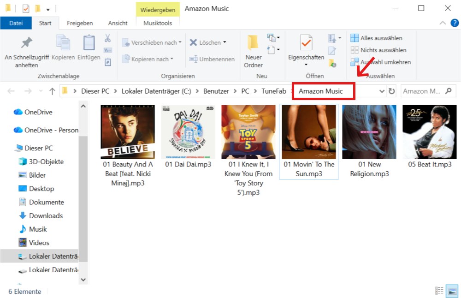Click TuneFab in address path
Image resolution: width=461 pixels, height=298 pixels.
coord(274,91)
